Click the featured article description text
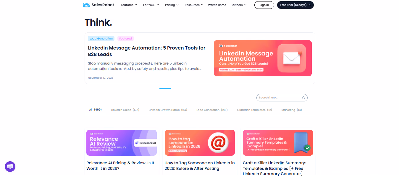 (x=145, y=66)
